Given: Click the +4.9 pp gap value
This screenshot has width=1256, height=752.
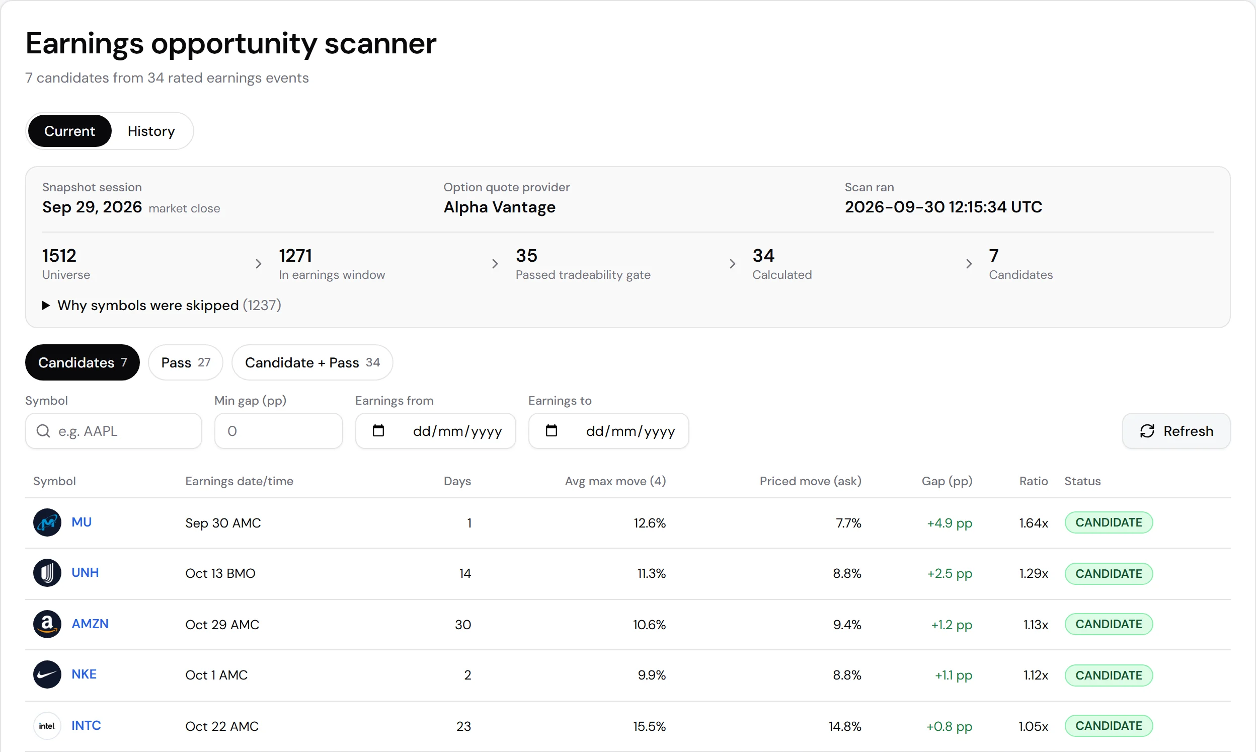Looking at the screenshot, I should (x=950, y=523).
